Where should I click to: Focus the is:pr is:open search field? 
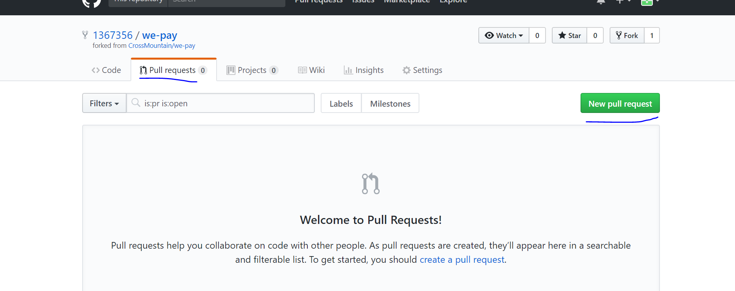[x=220, y=103]
